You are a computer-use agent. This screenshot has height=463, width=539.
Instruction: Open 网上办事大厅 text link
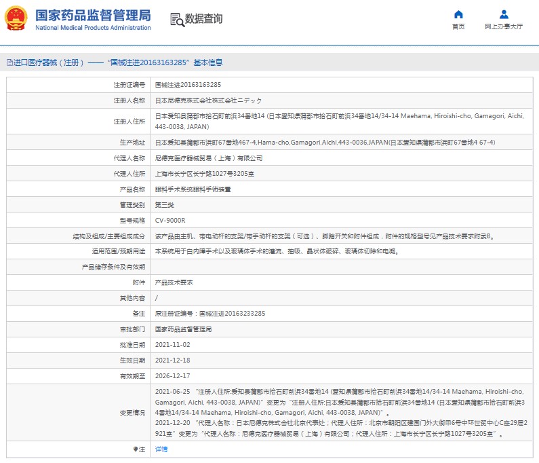pos(504,27)
